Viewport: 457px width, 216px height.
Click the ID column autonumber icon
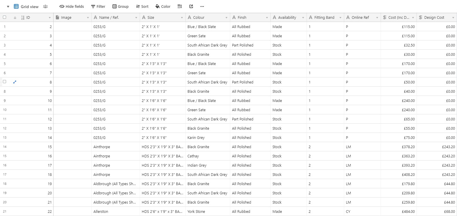[x=23, y=18]
